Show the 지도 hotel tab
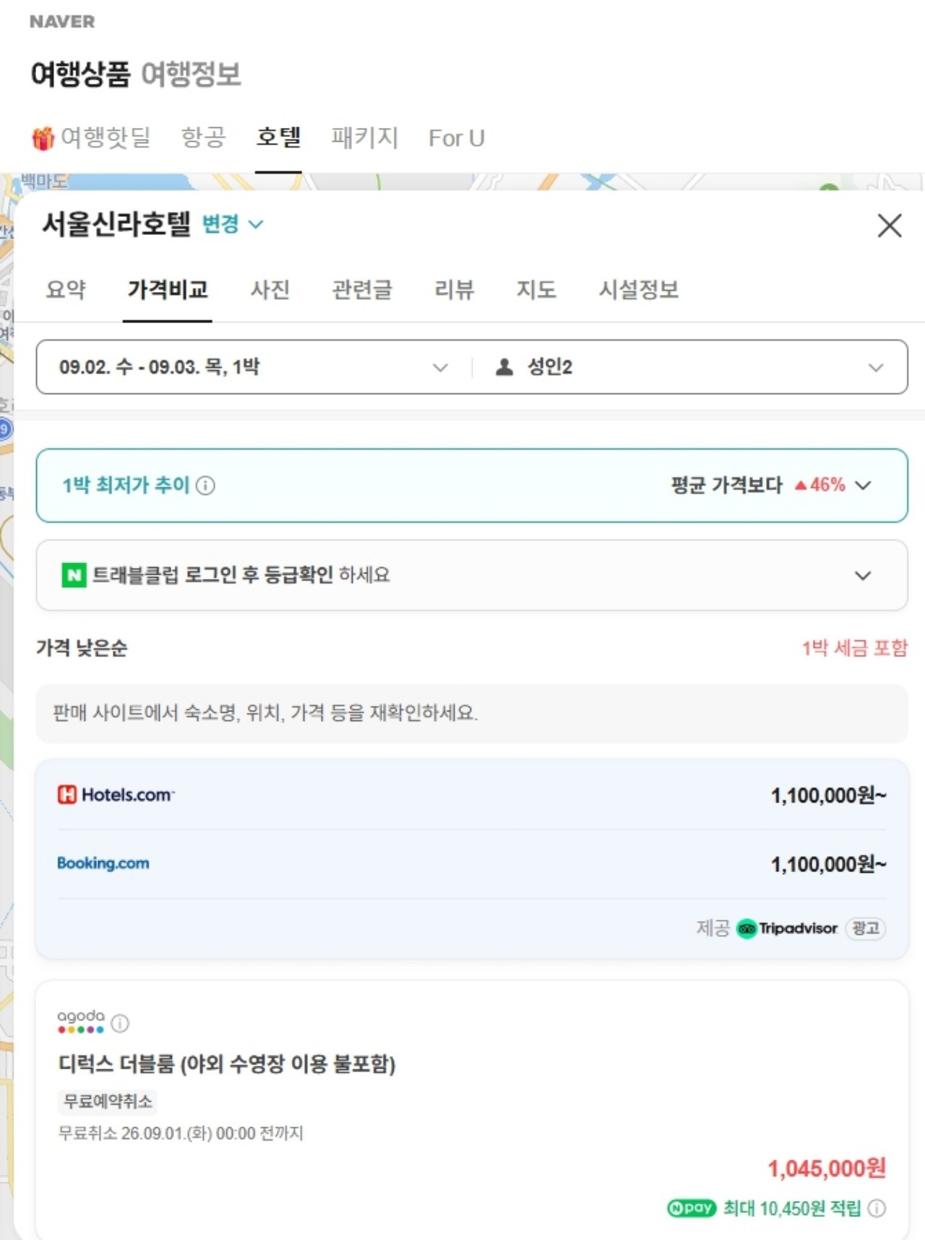 point(536,289)
